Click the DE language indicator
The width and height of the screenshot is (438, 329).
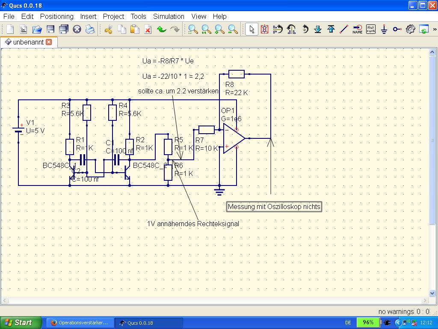pyautogui.click(x=348, y=323)
